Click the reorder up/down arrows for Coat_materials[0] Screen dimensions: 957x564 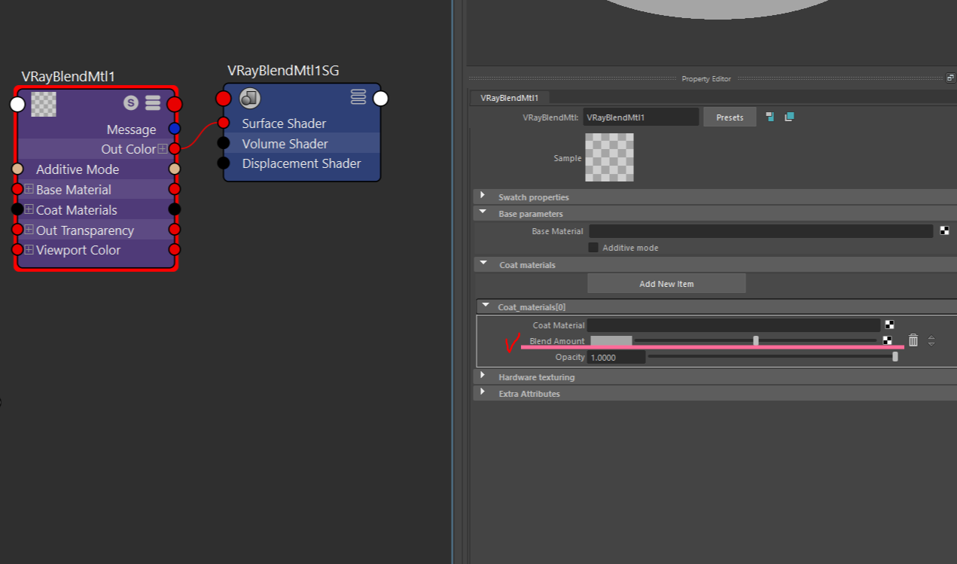coord(931,340)
